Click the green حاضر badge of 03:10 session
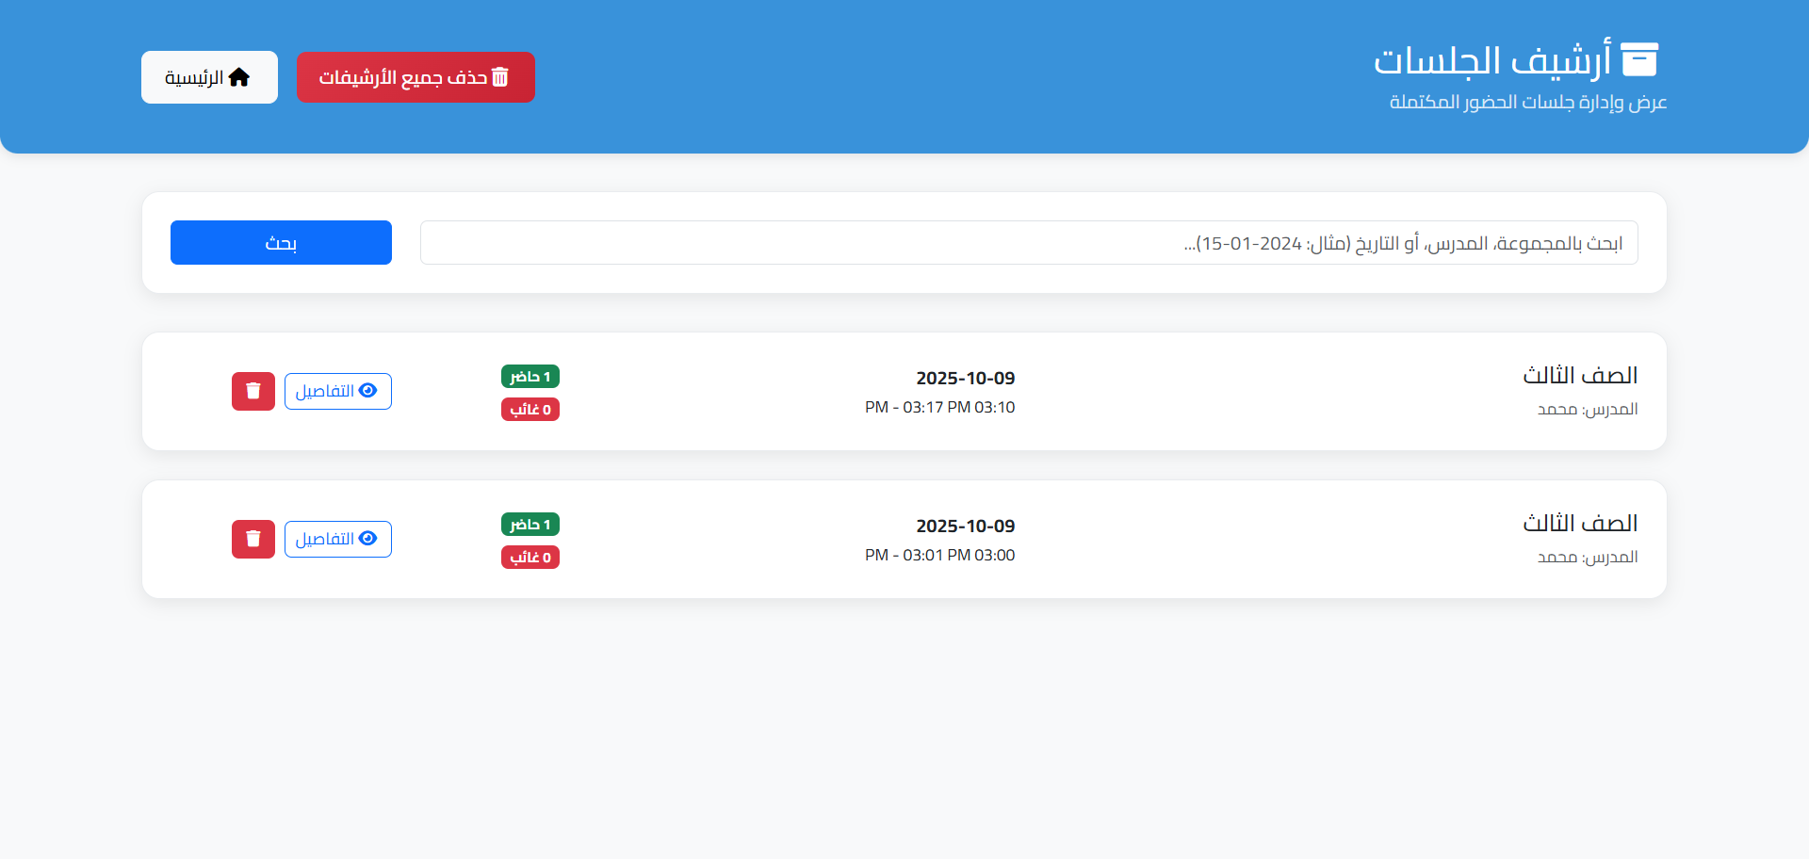This screenshot has height=859, width=1809. [x=530, y=377]
